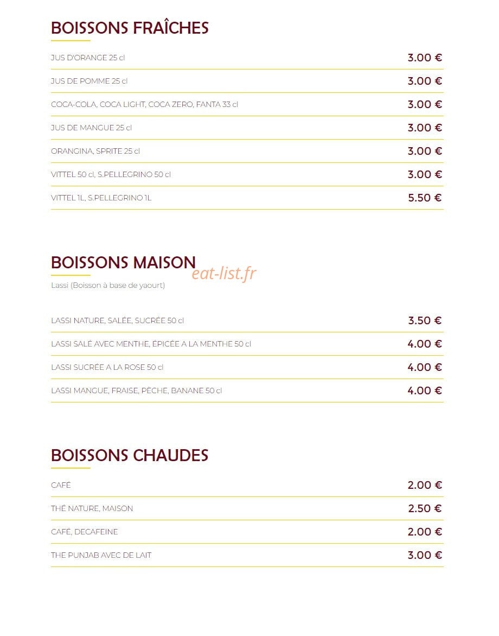Image resolution: width=499 pixels, height=636 pixels.
Task: Click VITTEL 50 cl, S.PELLEGRINO 50 cl
Action: point(111,174)
